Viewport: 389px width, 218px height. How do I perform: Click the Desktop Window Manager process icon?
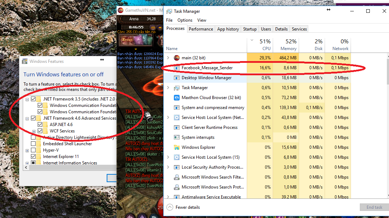[x=177, y=78]
